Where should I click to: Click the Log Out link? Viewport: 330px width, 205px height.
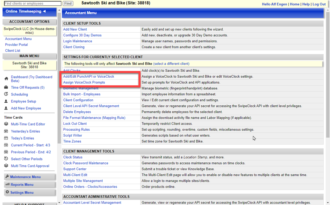coord(319,4)
